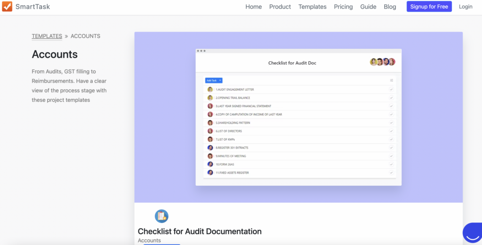The image size is (482, 245).
Task: Go to Templates in navigation bar
Action: click(313, 7)
